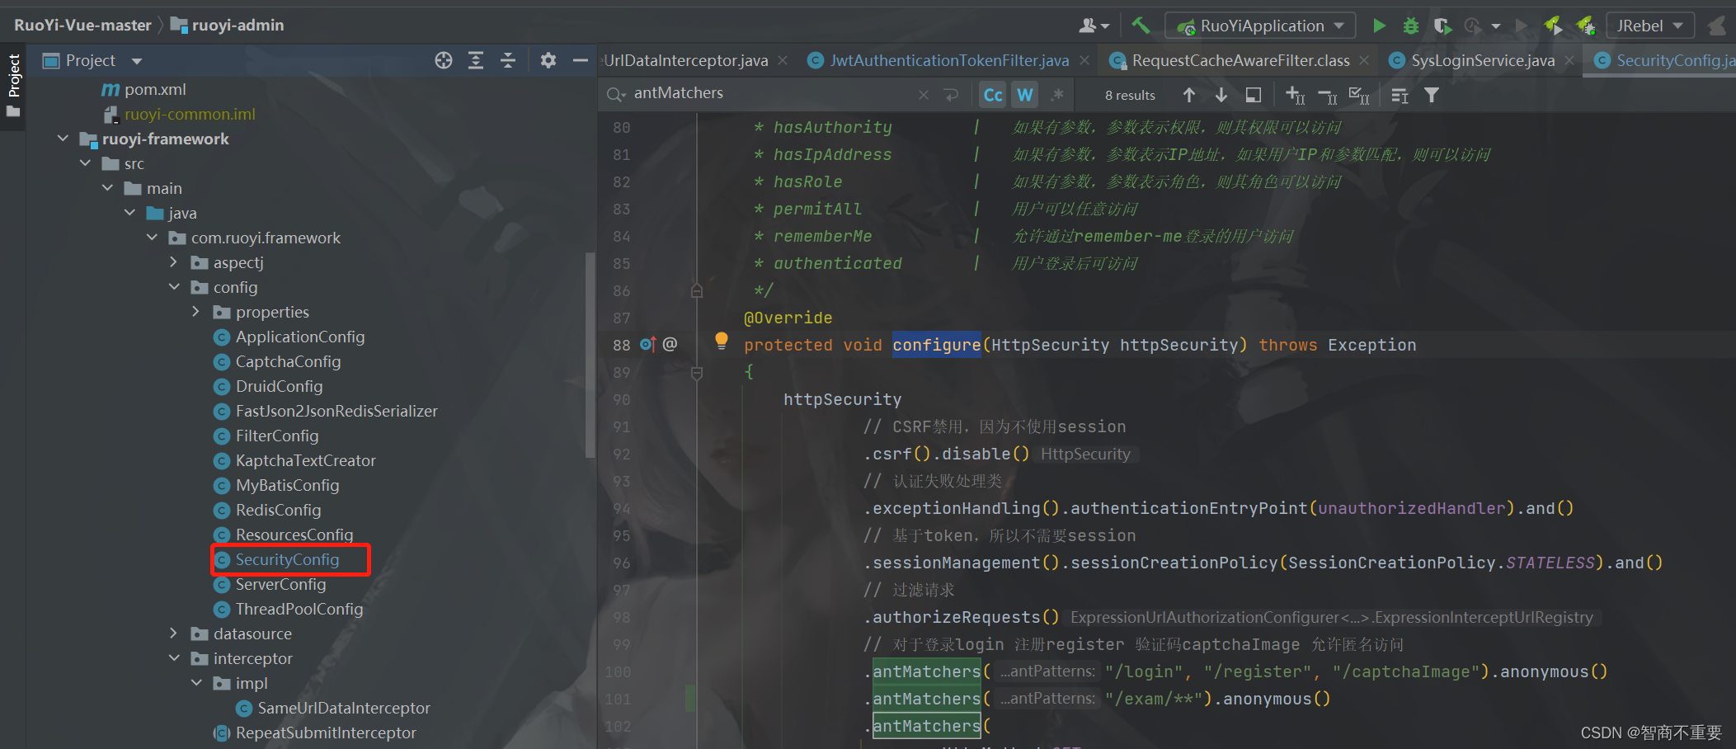The height and width of the screenshot is (749, 1736).
Task: Open SecurityConfig class in tree
Action: click(287, 559)
